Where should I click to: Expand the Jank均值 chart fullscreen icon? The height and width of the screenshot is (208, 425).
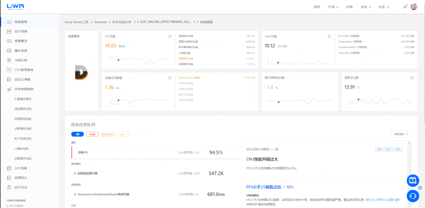click(x=329, y=36)
